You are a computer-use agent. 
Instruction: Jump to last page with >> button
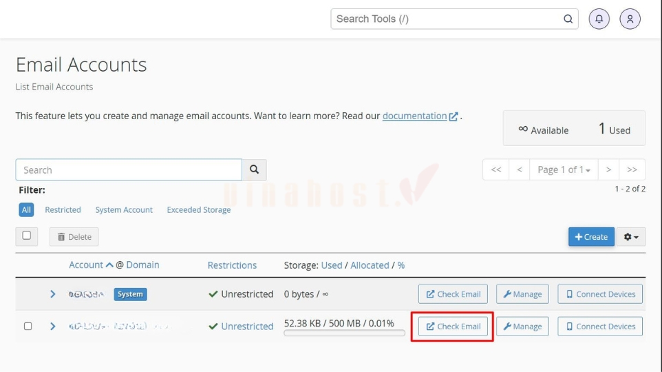pos(632,169)
